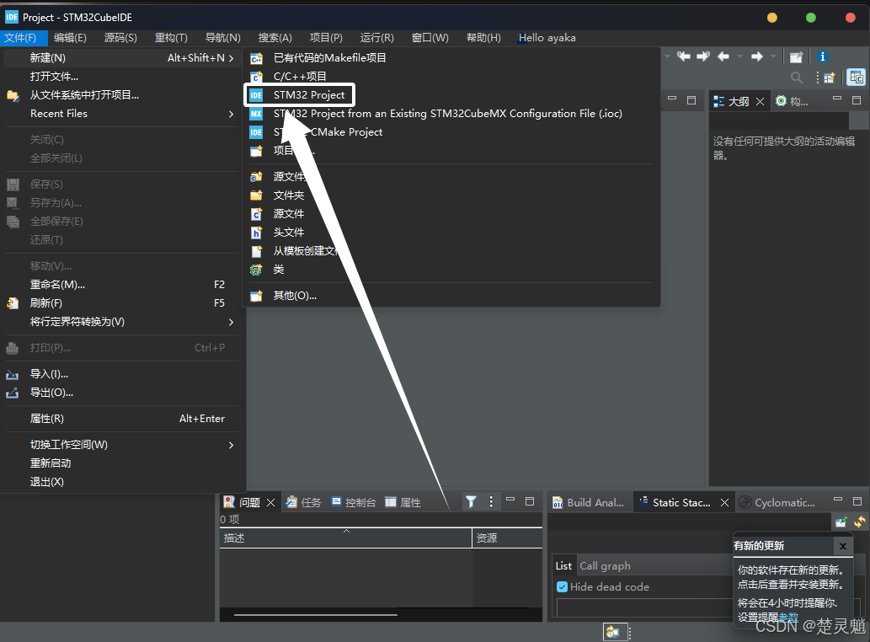Switch to the Cyclomatic Complexity tab
Screen dimensions: 870x642
pos(777,503)
